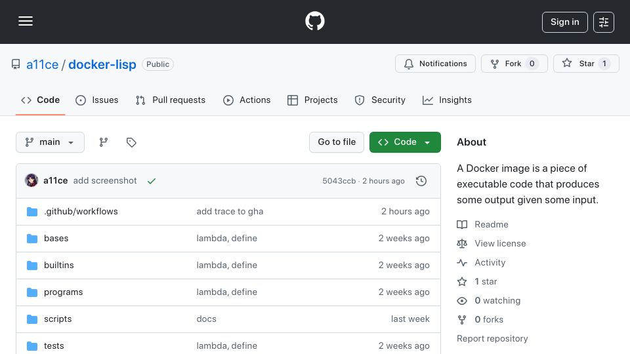Star the repository with Star button

click(x=586, y=64)
